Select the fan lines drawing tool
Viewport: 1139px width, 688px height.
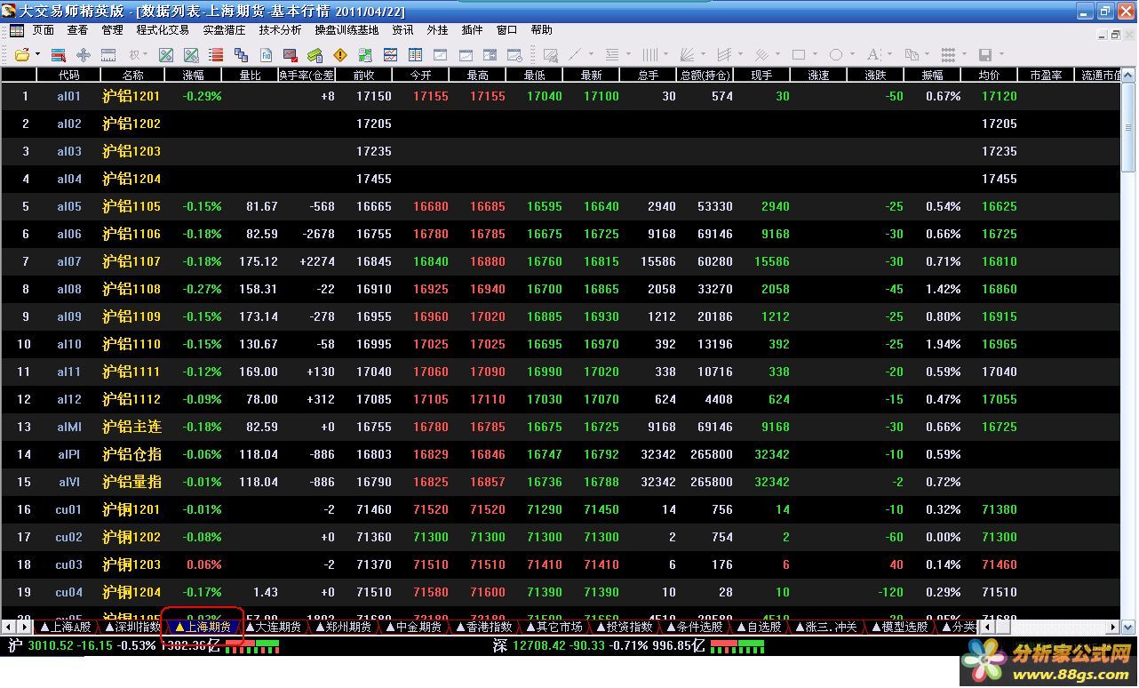tap(687, 55)
